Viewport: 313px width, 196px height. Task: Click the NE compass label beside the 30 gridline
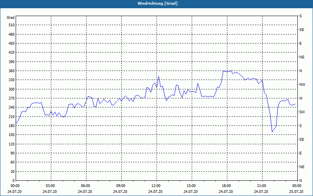tap(302, 167)
